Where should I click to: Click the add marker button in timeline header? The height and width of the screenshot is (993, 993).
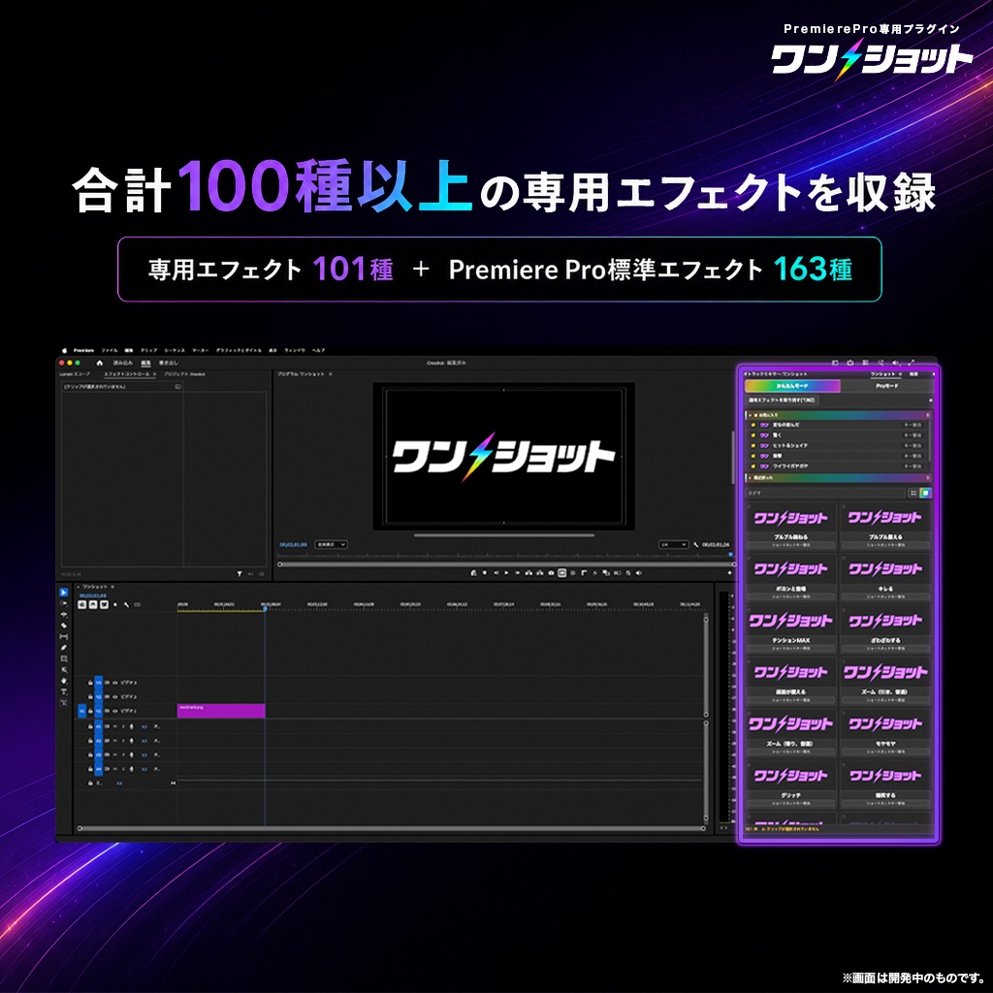click(115, 605)
